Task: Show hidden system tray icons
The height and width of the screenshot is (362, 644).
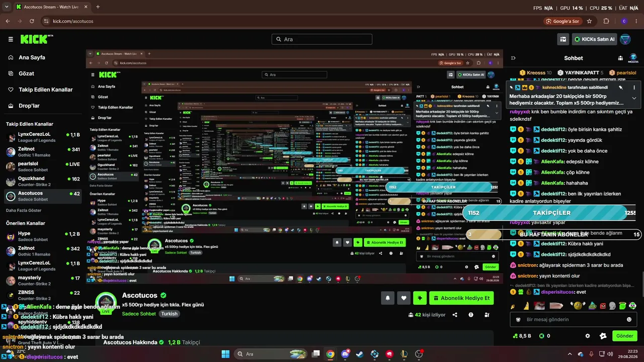Action: 570,354
